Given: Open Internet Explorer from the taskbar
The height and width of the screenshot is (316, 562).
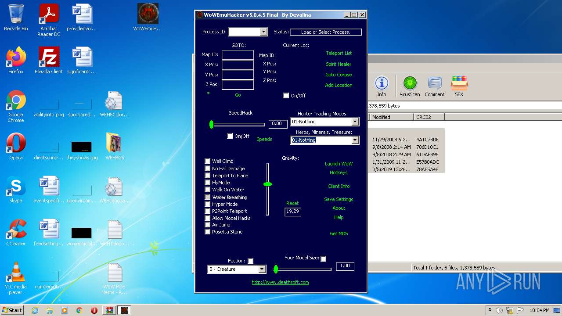Looking at the screenshot, I should (35, 310).
